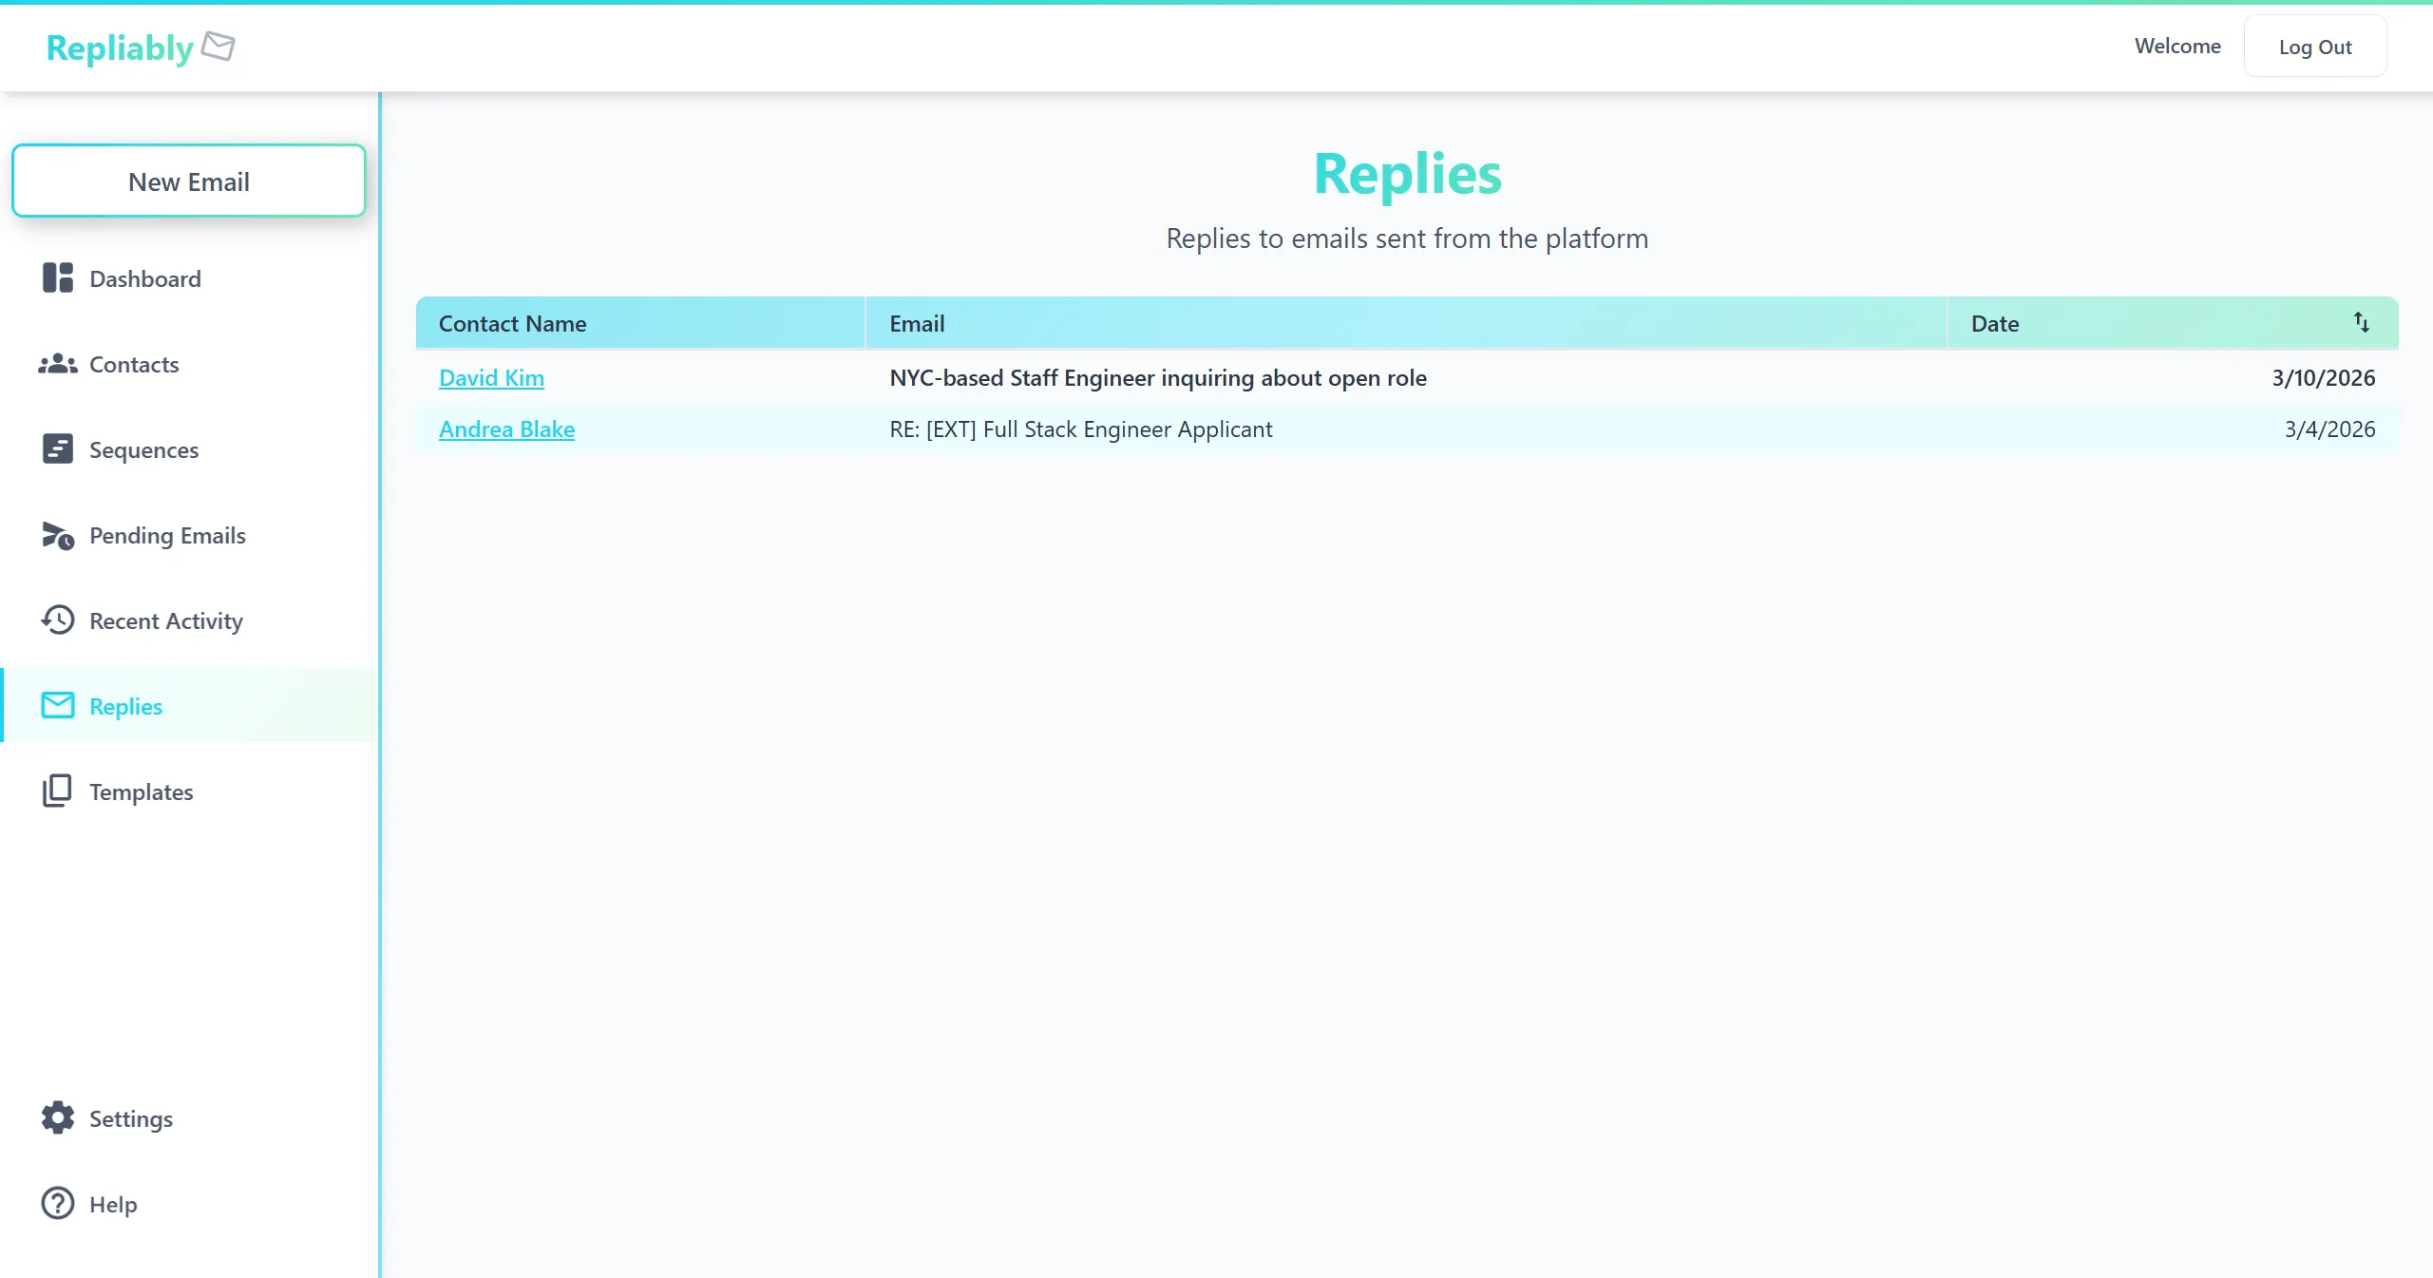Select the Contact Name column header

[x=511, y=323]
